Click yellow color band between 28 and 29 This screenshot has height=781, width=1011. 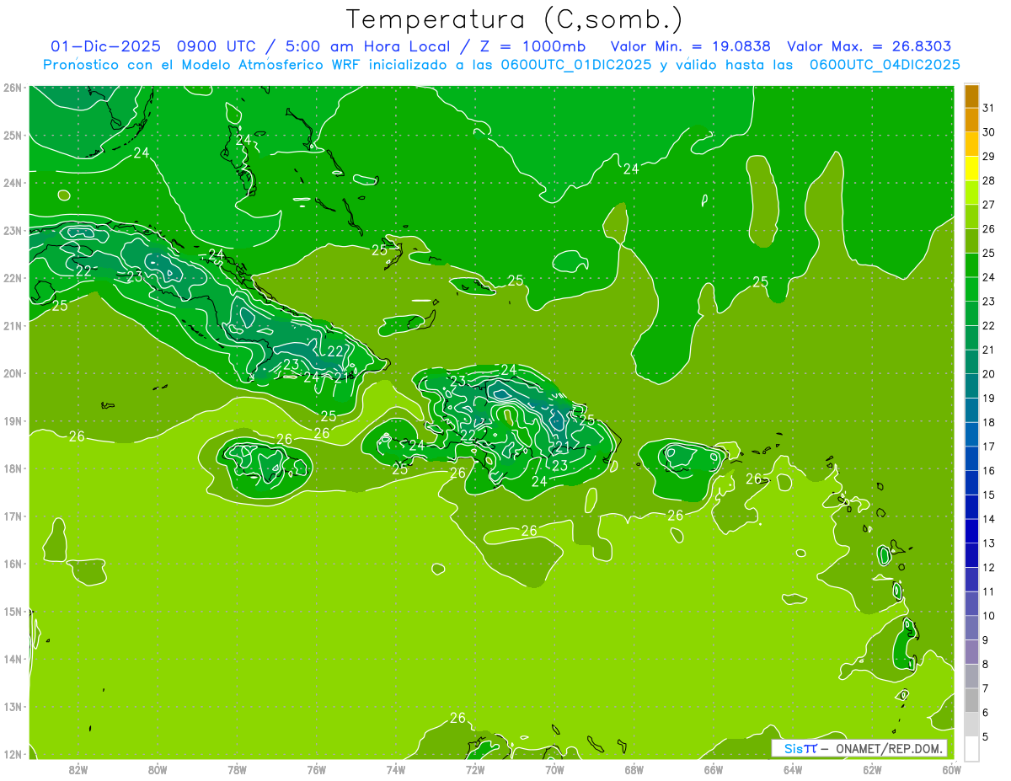(x=971, y=169)
